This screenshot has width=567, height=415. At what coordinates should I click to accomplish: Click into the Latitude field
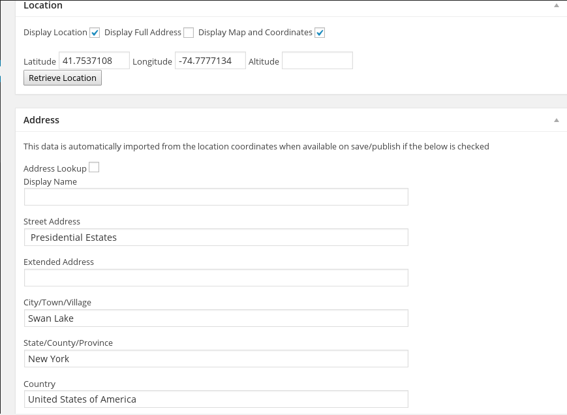(94, 61)
